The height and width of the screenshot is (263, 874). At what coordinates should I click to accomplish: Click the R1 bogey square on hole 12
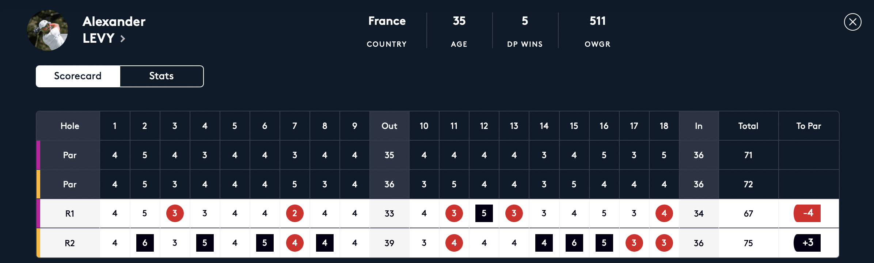[484, 213]
